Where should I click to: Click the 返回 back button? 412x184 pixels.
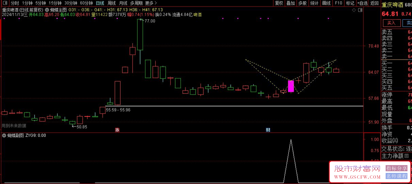coord(374,3)
